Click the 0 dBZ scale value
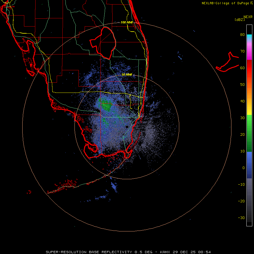The image size is (254, 254). coord(244,168)
